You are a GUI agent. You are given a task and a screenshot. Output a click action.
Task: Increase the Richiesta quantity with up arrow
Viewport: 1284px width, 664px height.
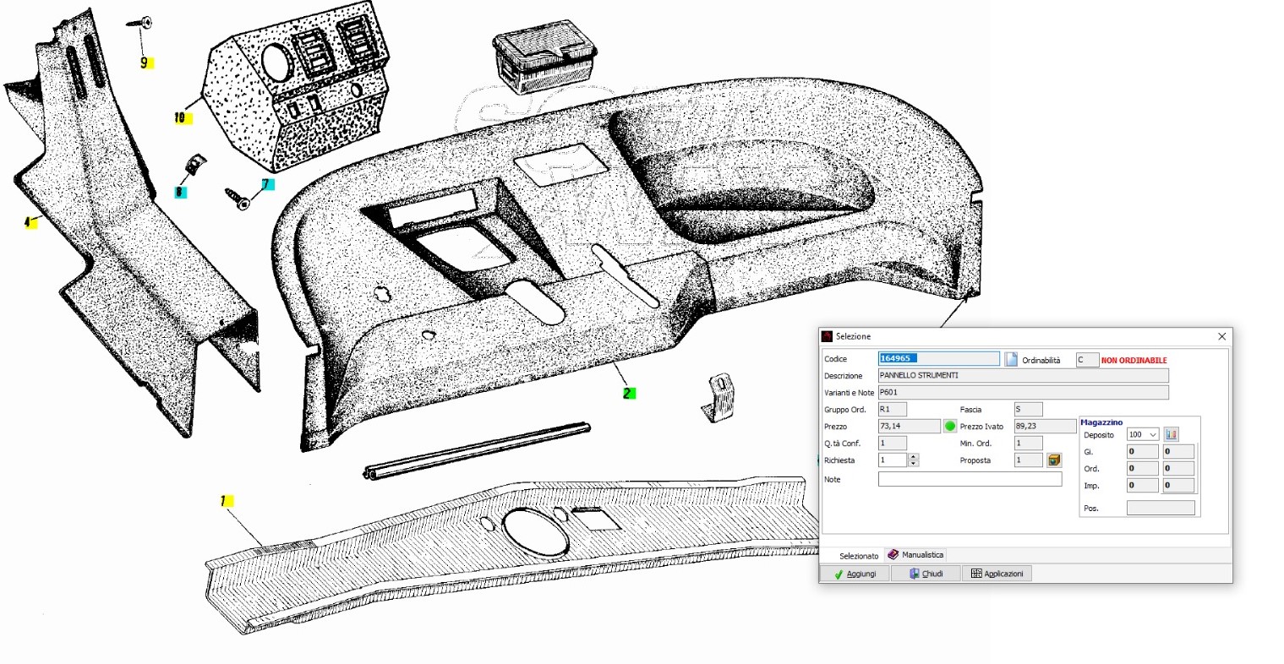click(x=913, y=457)
